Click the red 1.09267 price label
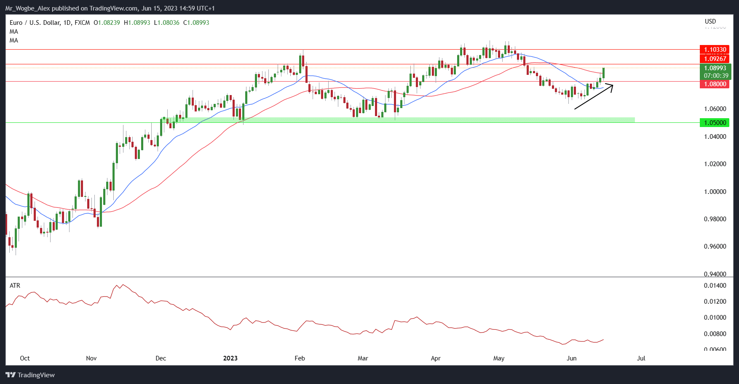 click(x=715, y=58)
